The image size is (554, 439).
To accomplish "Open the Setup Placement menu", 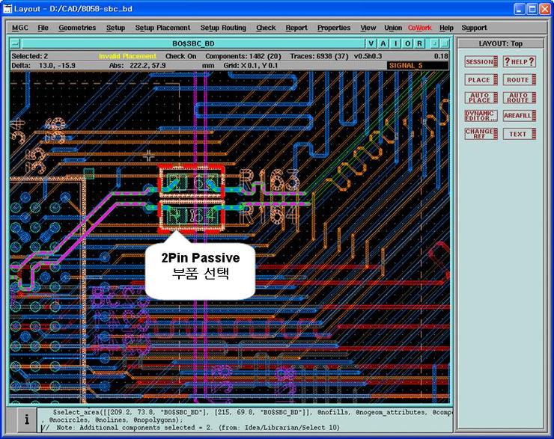I will [x=162, y=28].
